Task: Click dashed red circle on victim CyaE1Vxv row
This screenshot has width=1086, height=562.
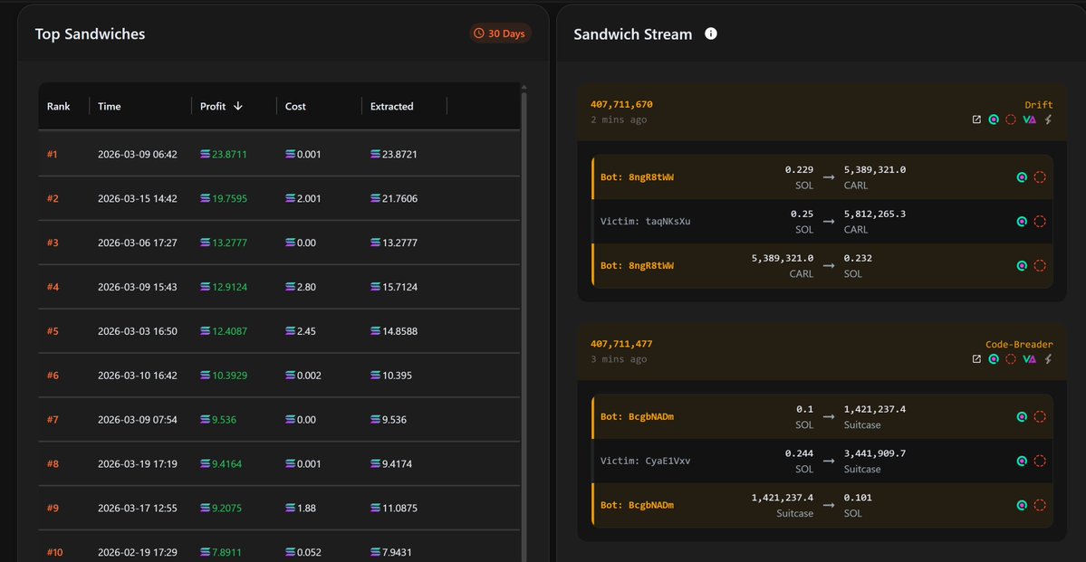Action: click(1040, 461)
